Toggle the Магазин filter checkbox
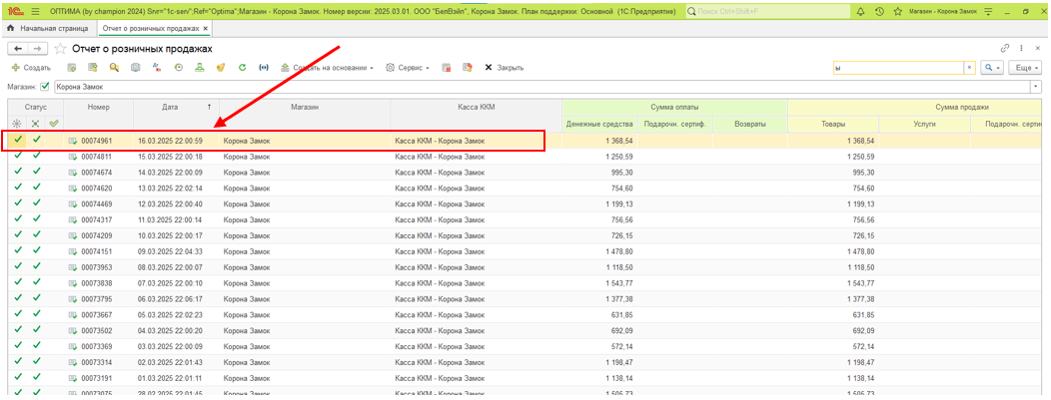Viewport: 1051px width, 400px height. (x=45, y=87)
